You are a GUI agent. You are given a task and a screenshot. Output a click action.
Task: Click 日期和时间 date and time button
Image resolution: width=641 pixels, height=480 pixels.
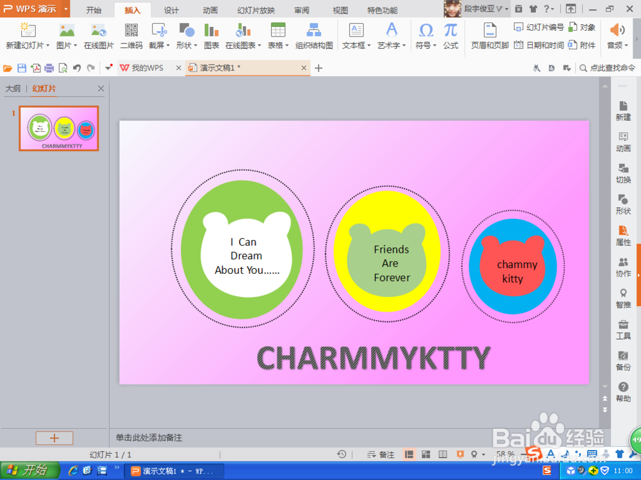(538, 45)
